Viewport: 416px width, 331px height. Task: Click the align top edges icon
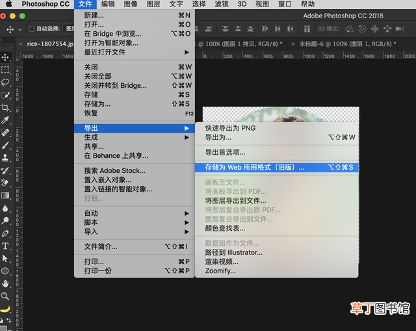(226, 29)
